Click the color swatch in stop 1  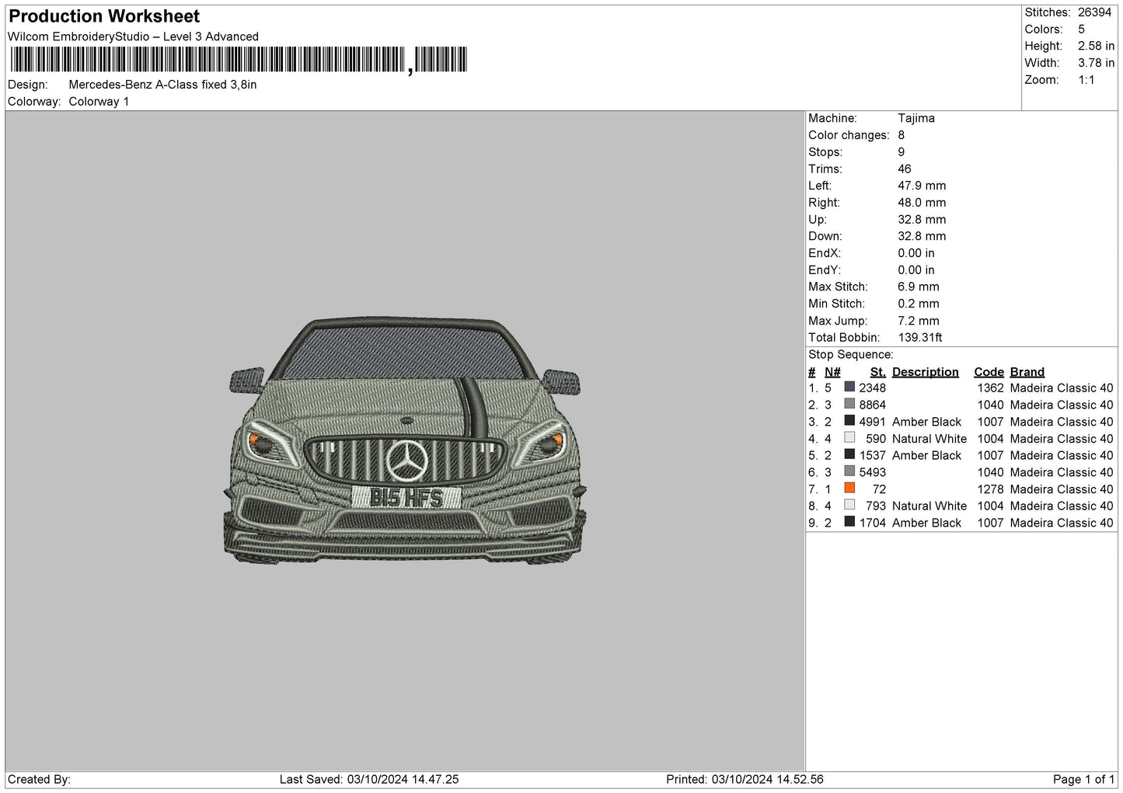tap(849, 387)
